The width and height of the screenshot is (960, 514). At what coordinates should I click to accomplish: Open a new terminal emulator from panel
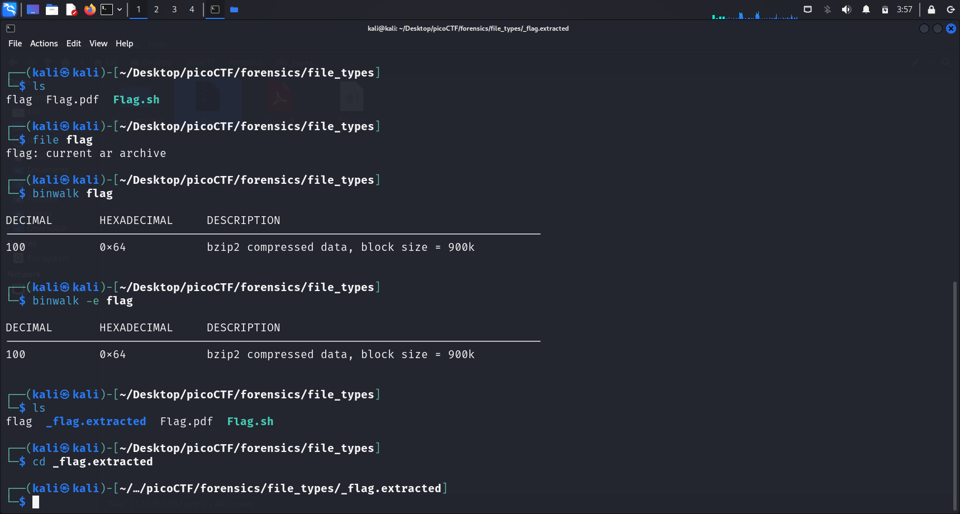(106, 9)
